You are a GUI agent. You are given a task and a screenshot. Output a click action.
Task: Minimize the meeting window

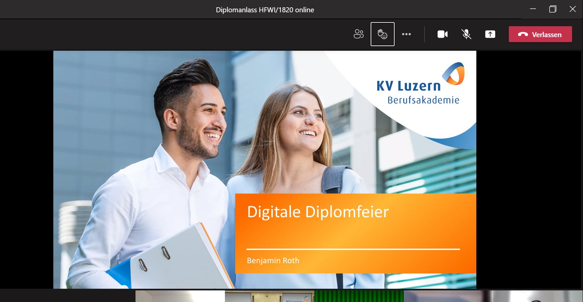click(x=533, y=9)
